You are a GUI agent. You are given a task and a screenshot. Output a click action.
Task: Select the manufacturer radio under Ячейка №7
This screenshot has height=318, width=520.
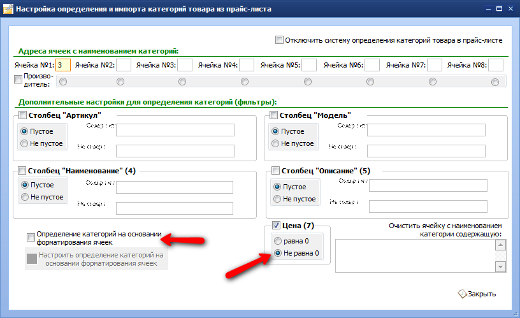click(x=433, y=82)
